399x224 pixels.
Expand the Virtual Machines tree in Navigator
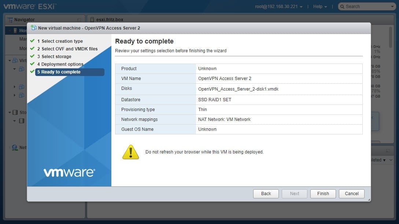coord(9,61)
